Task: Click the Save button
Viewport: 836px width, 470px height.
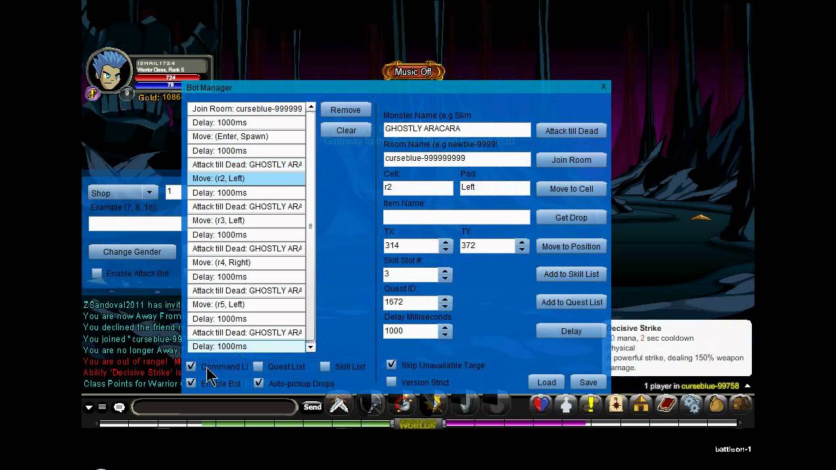Action: [588, 382]
